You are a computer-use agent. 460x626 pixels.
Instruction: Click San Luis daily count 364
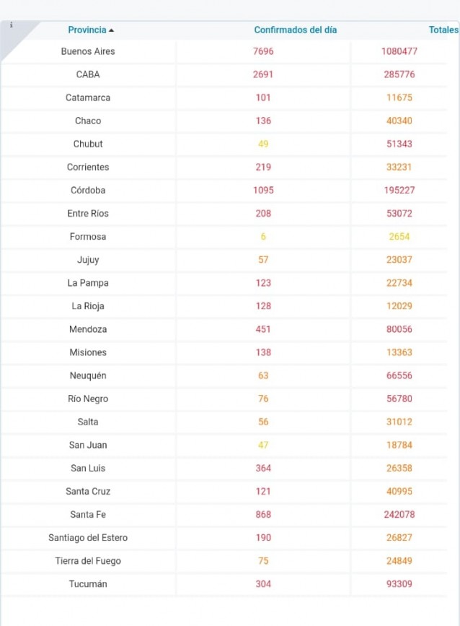(x=263, y=468)
